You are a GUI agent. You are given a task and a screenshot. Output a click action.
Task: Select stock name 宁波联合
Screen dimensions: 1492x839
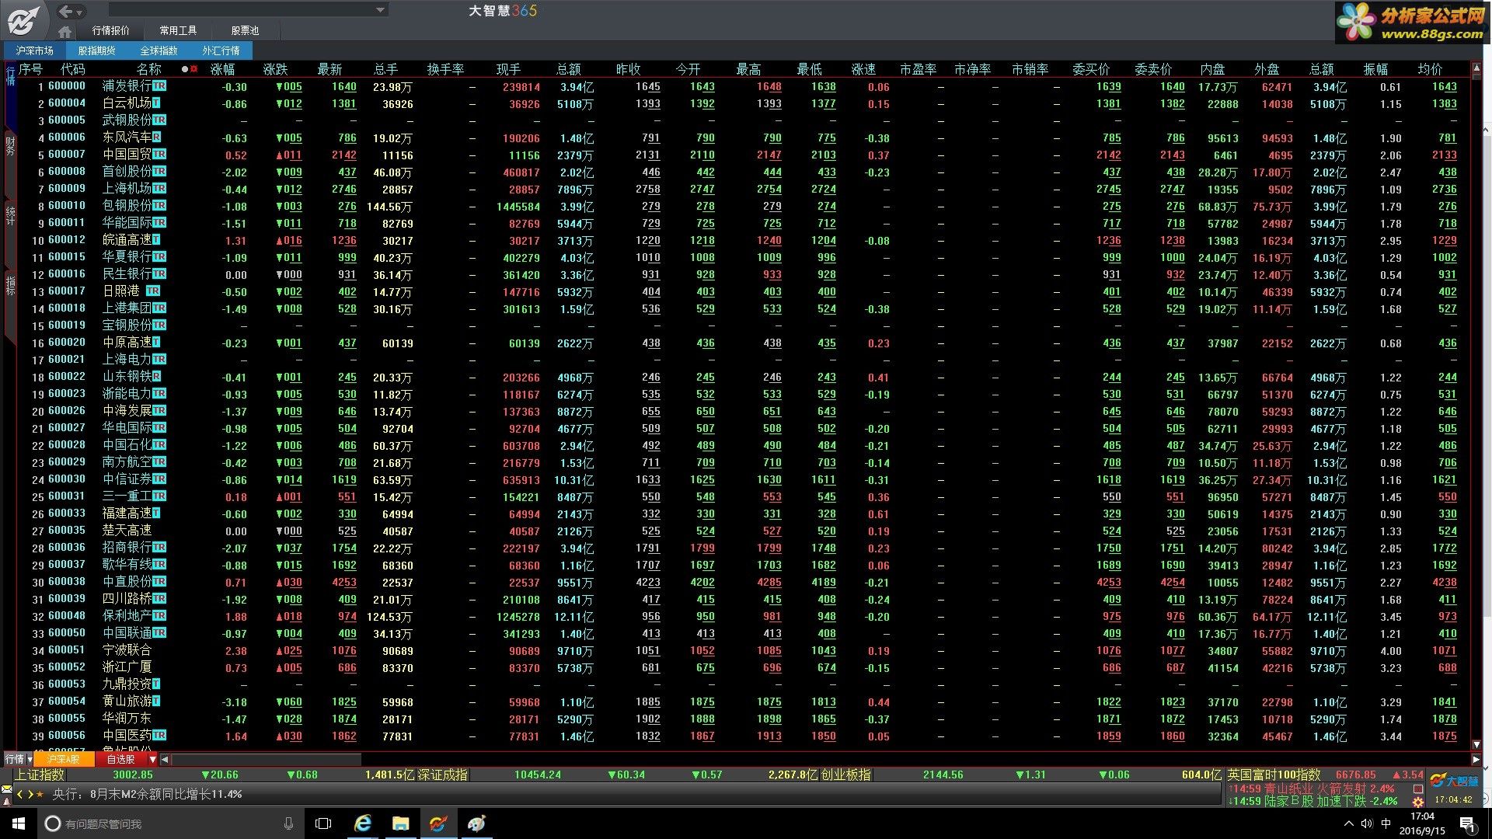[x=127, y=650]
